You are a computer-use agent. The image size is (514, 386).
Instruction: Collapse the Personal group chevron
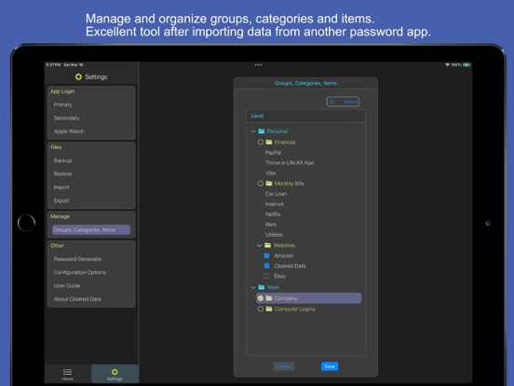coord(252,131)
